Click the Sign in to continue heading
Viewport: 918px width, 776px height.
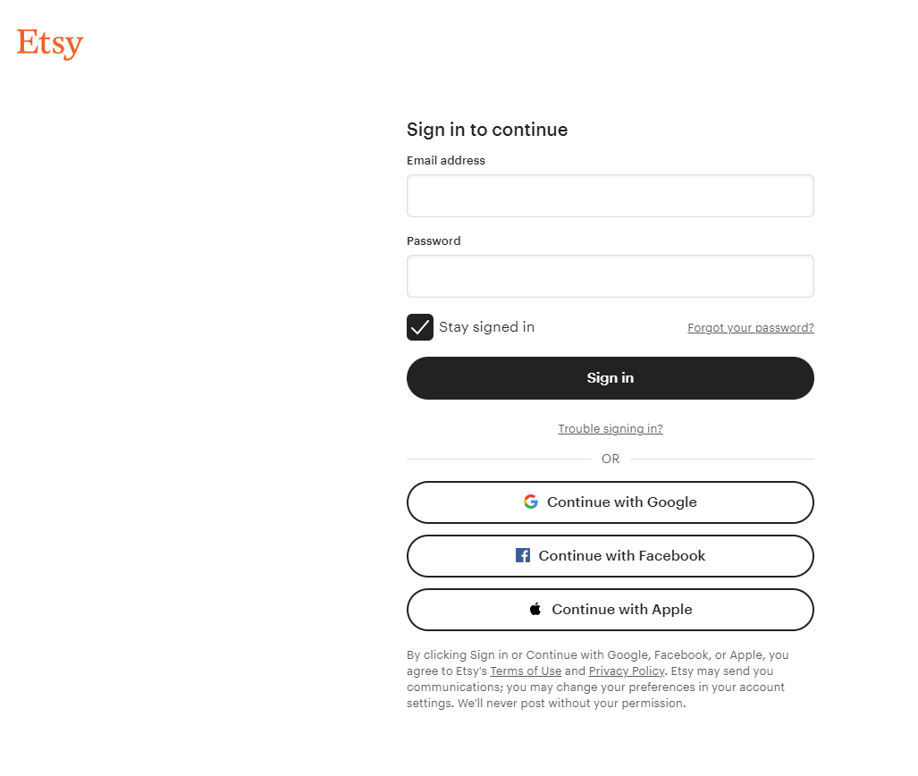(487, 130)
